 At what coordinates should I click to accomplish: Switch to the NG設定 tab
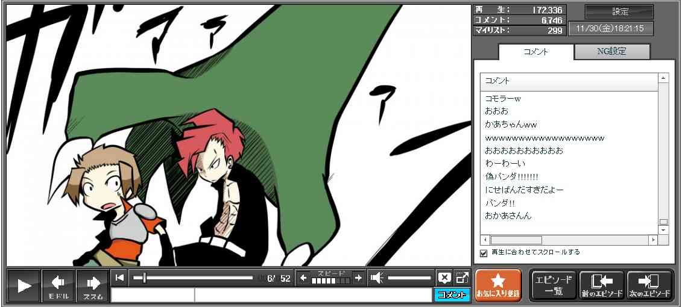611,52
